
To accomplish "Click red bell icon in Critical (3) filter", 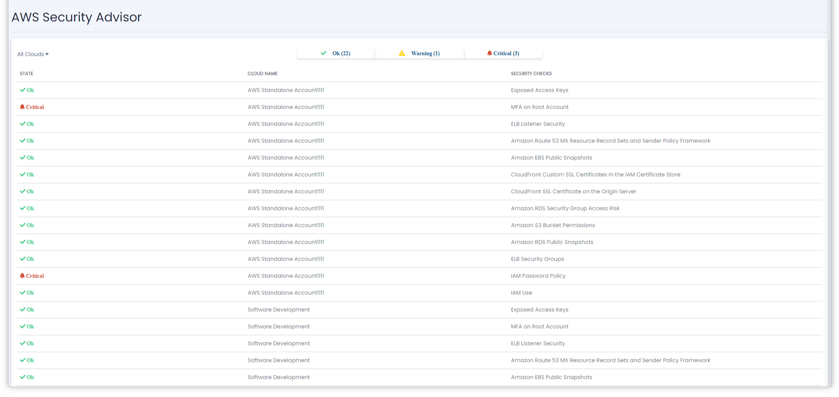I will pyautogui.click(x=489, y=53).
